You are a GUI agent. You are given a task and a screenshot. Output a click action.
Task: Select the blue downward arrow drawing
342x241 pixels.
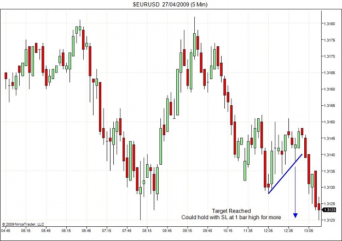click(x=295, y=191)
